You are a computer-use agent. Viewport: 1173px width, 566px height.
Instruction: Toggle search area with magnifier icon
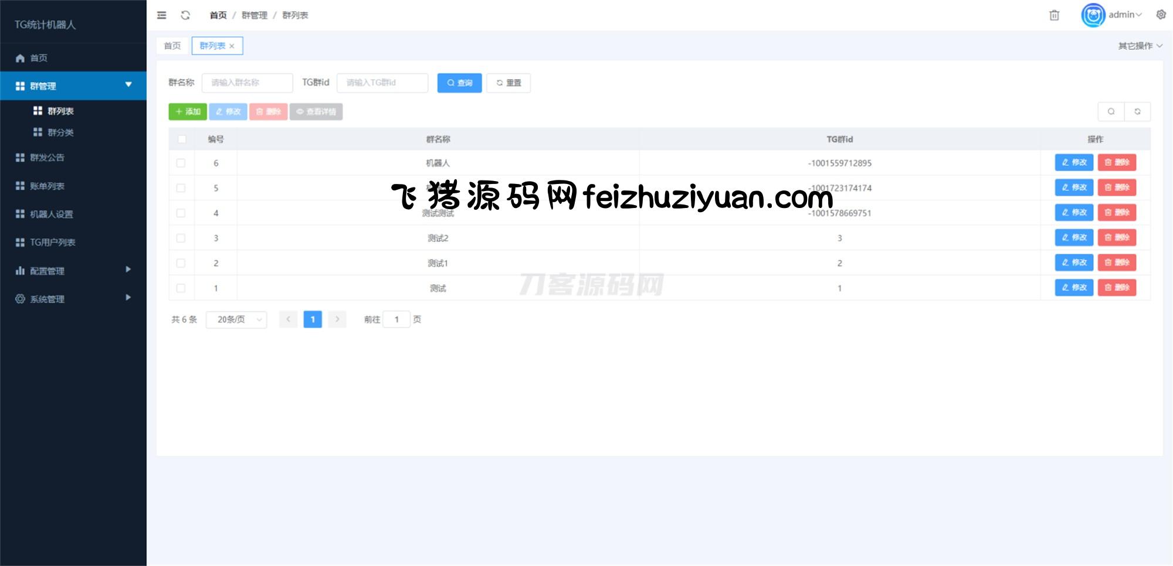[x=1111, y=111]
